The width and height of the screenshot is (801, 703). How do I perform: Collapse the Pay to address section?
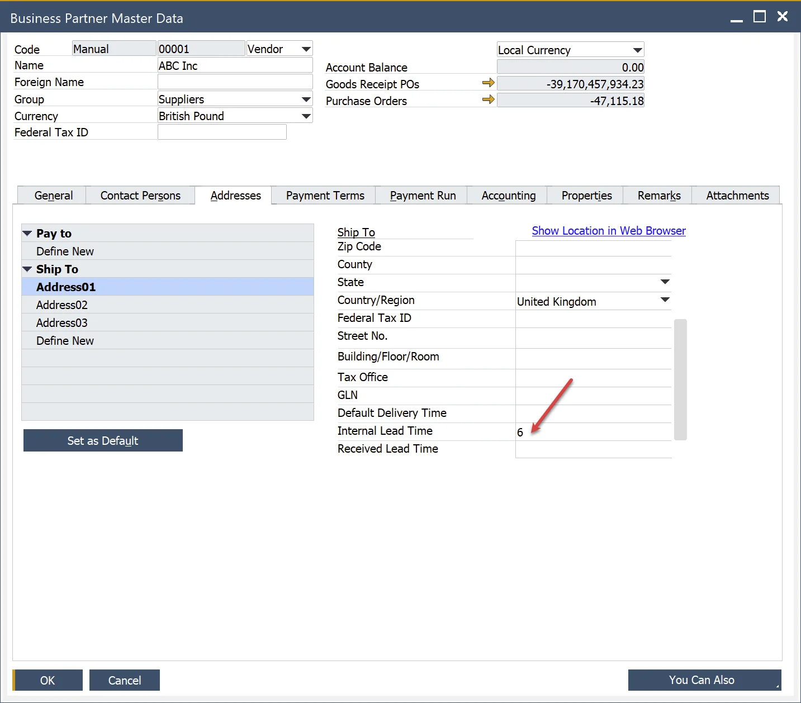pyautogui.click(x=27, y=234)
